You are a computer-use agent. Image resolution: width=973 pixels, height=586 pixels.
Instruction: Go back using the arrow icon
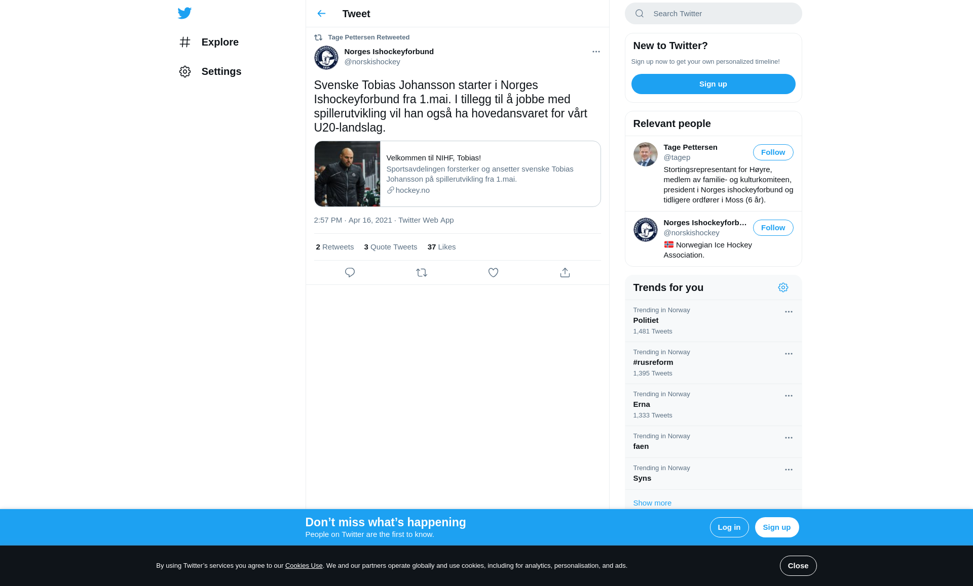[321, 14]
